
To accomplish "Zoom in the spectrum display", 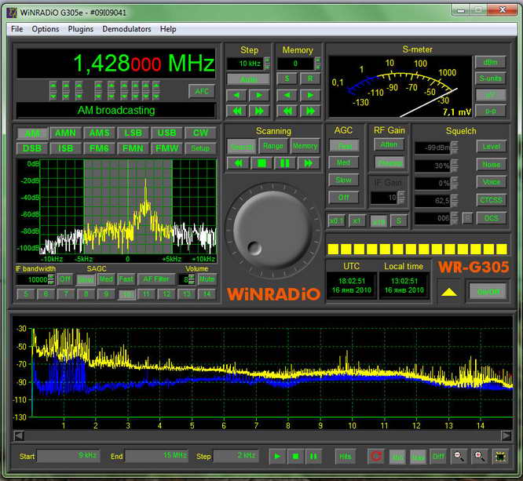I will 480,456.
